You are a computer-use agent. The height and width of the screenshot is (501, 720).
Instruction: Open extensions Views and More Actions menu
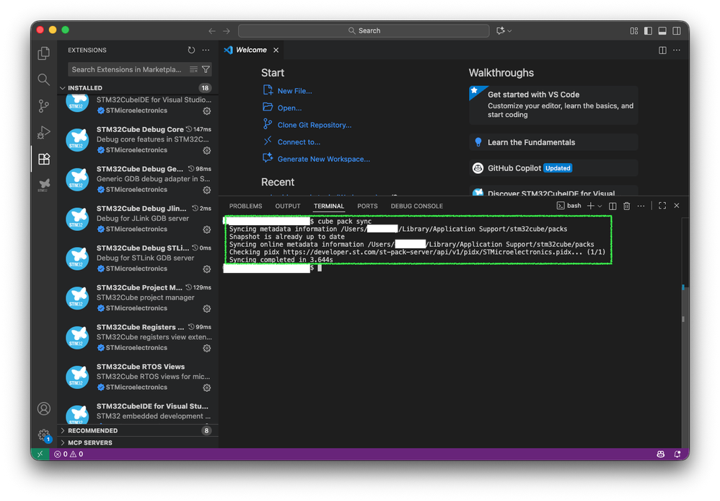pyautogui.click(x=206, y=50)
